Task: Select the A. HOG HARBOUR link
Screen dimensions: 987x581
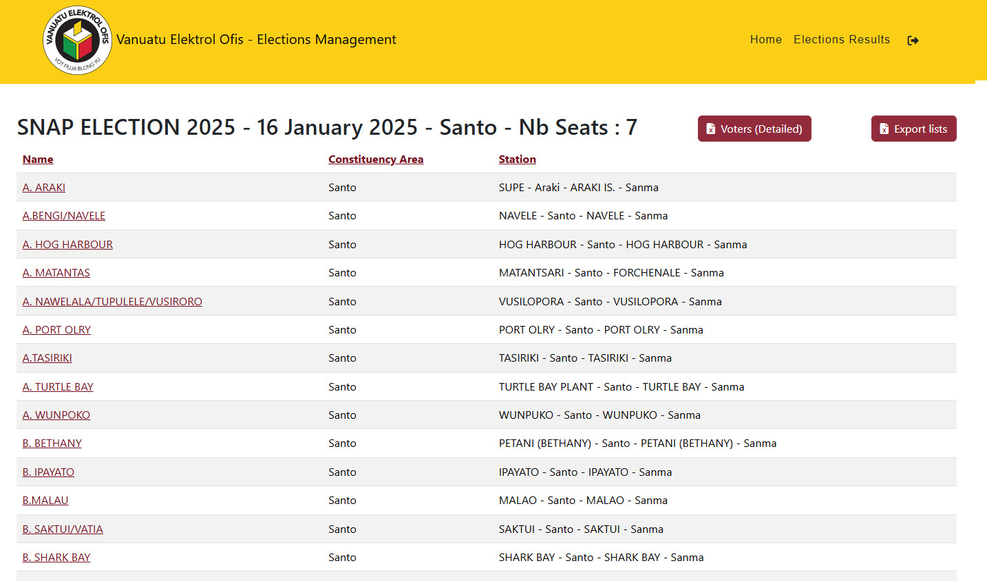Action: pos(67,245)
